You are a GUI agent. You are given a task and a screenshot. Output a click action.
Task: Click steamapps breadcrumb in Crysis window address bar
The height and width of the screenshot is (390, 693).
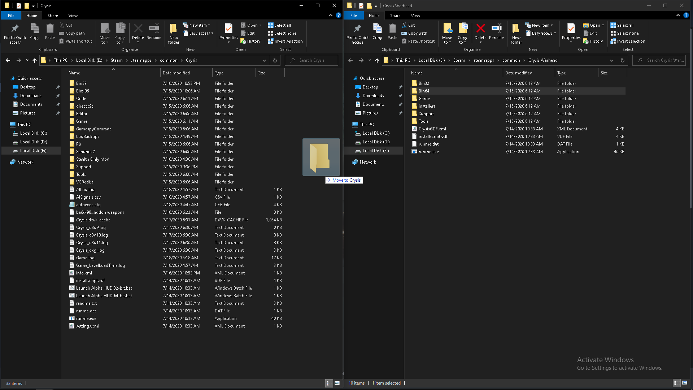[141, 60]
